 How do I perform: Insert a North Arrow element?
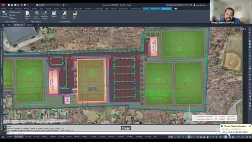65,15
